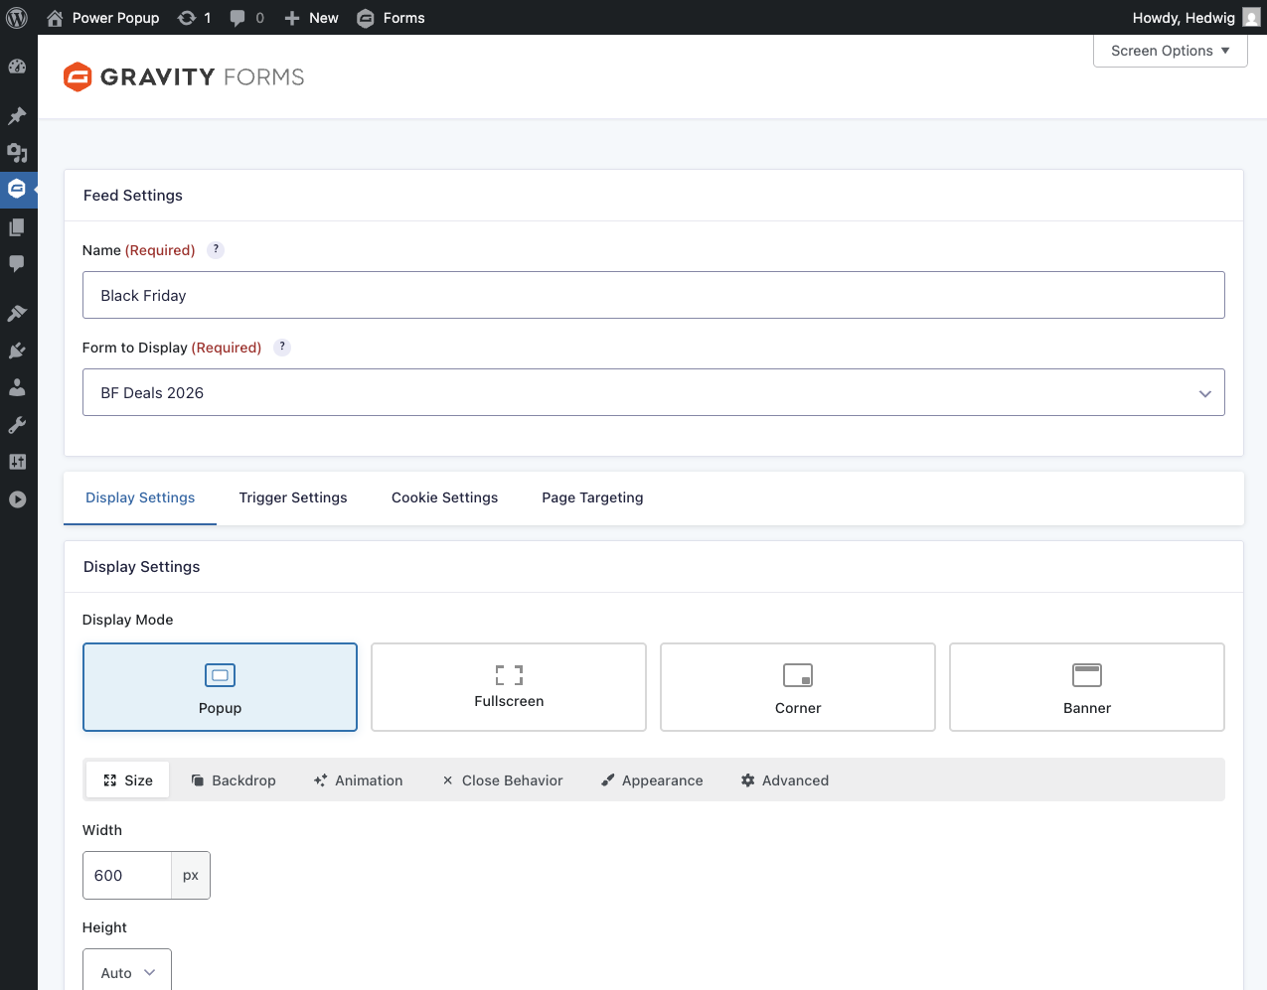Expand the Height Auto dropdown

[x=127, y=972]
